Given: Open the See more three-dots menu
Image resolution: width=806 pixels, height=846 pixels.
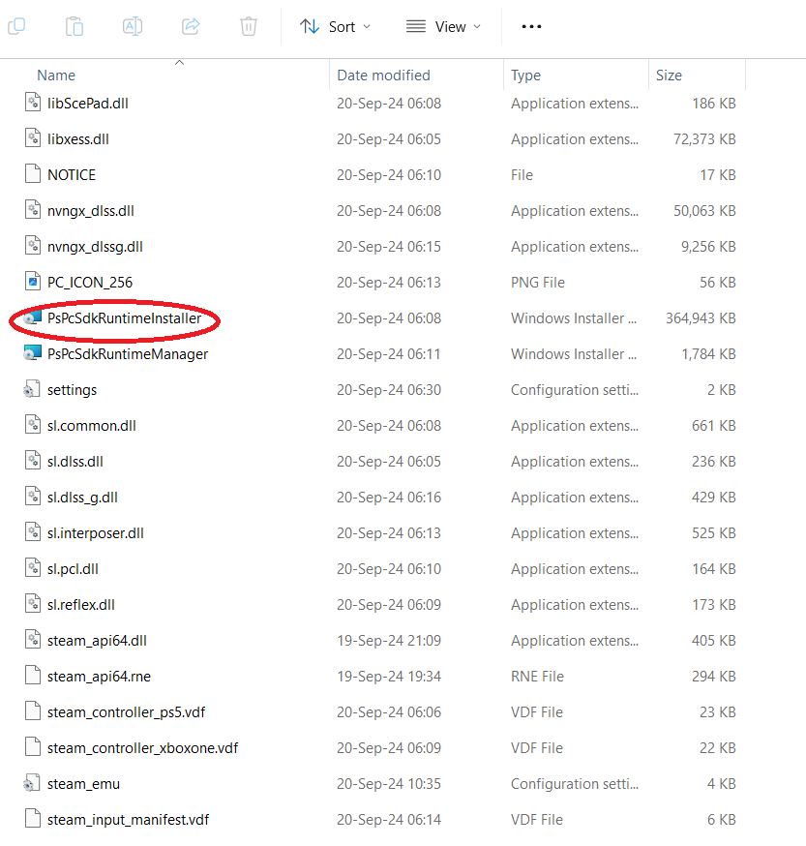Looking at the screenshot, I should [531, 26].
